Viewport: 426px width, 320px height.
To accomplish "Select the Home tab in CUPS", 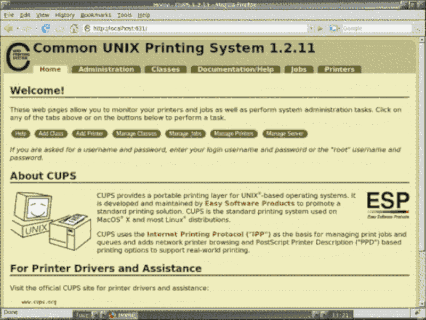I will [x=50, y=69].
